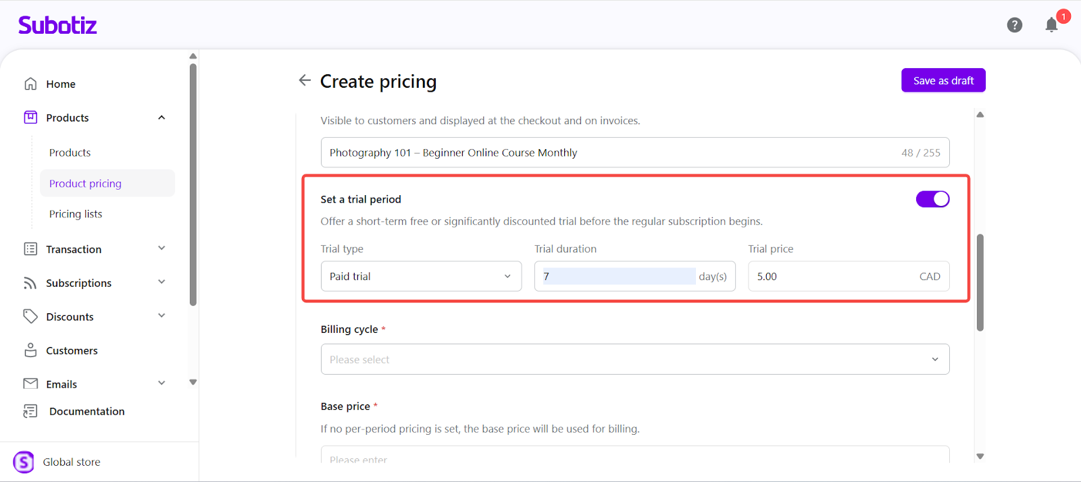Viewport: 1081px width, 482px height.
Task: Click the Discounts tag icon
Action: pyautogui.click(x=30, y=316)
